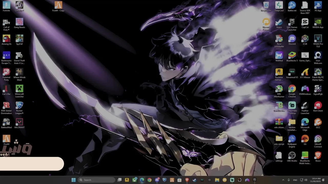328x184 pixels.
Task: Select the Wallpaper Engine icon
Action: pos(292,142)
